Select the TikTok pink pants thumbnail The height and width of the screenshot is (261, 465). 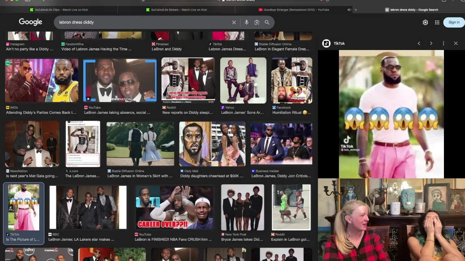(24, 207)
